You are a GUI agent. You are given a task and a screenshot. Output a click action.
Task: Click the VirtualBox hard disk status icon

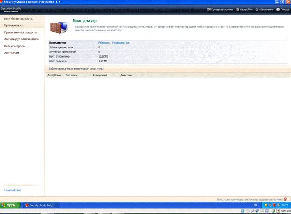click(x=243, y=211)
